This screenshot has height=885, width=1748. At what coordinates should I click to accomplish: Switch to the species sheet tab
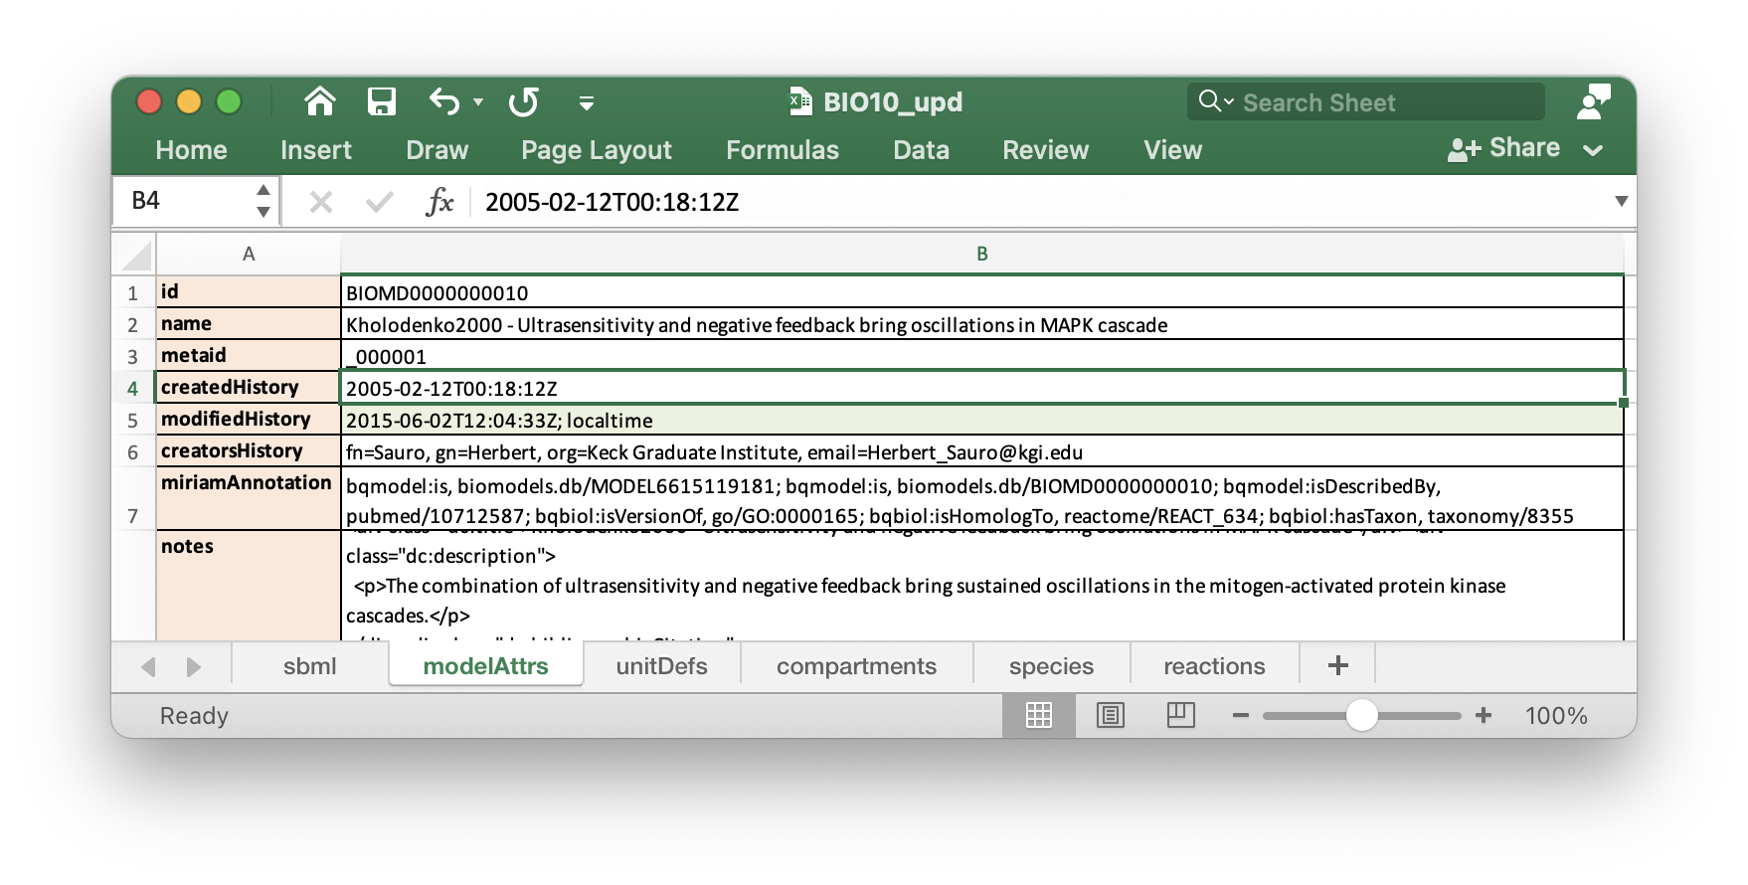(1051, 665)
